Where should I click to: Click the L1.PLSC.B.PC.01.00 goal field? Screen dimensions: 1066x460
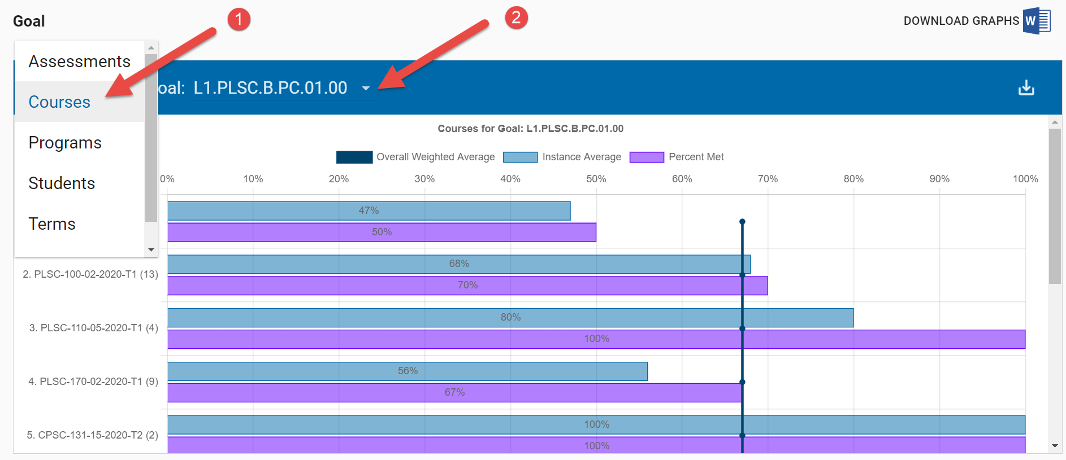pyautogui.click(x=270, y=88)
